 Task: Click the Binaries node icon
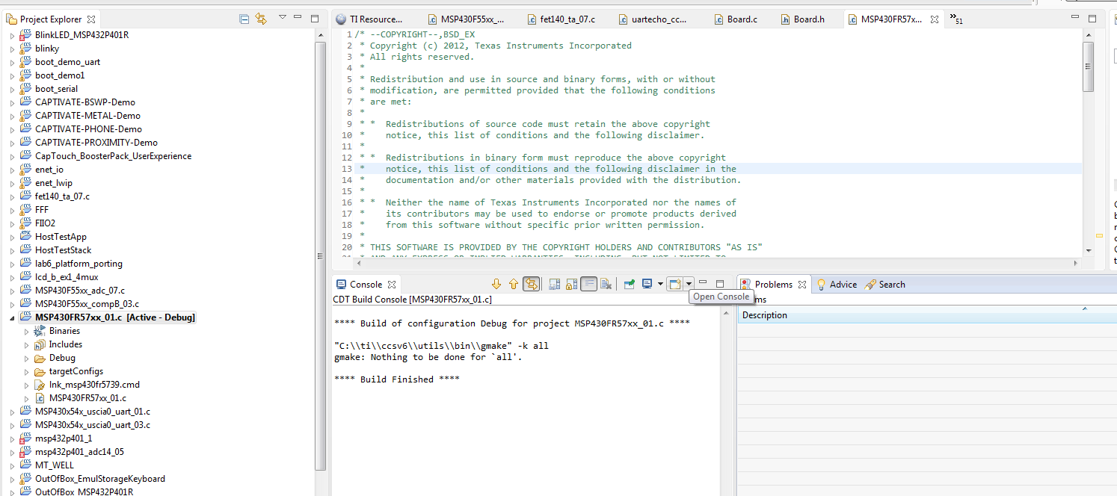point(40,331)
